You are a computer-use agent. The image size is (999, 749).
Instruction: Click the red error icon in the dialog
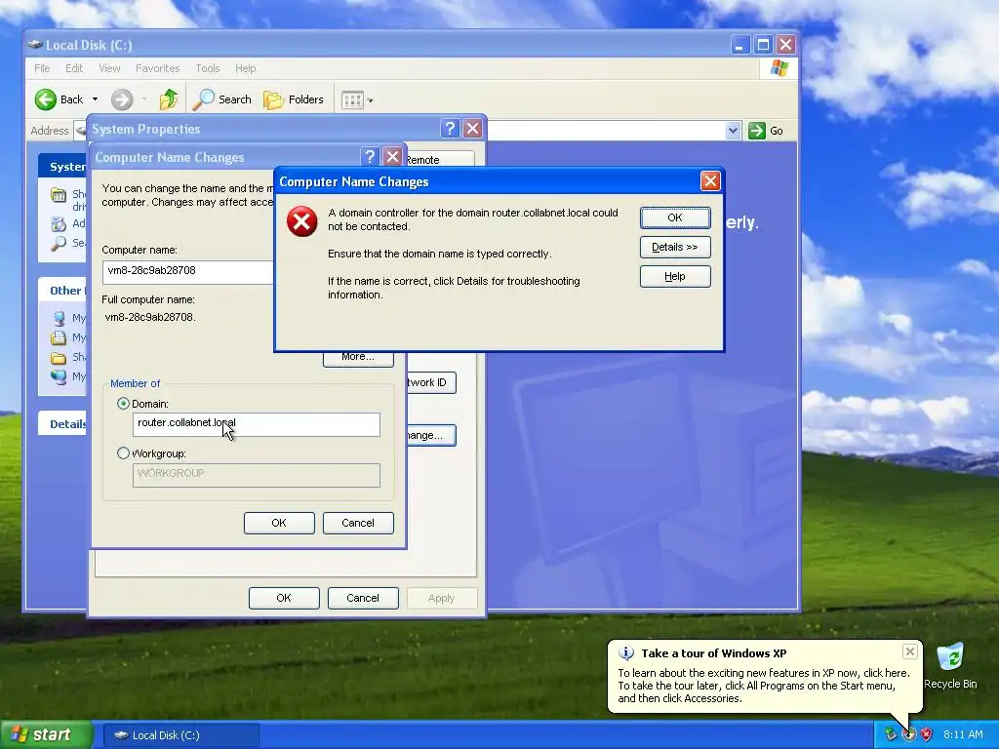click(x=302, y=221)
